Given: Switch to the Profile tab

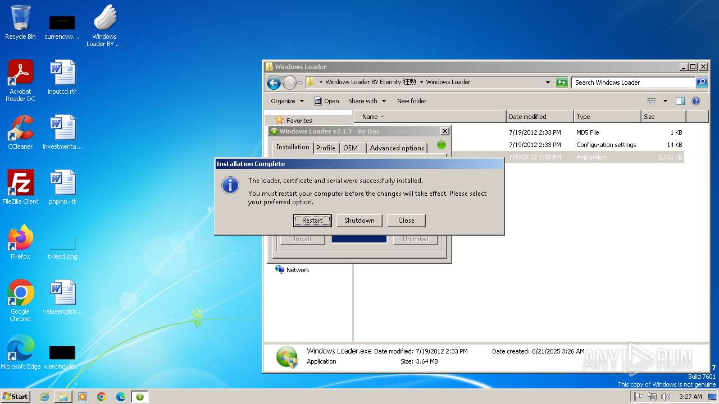Looking at the screenshot, I should tap(325, 148).
